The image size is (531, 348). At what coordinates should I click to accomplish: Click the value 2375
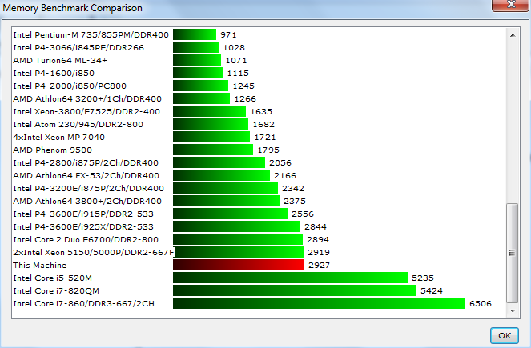pyautogui.click(x=295, y=202)
